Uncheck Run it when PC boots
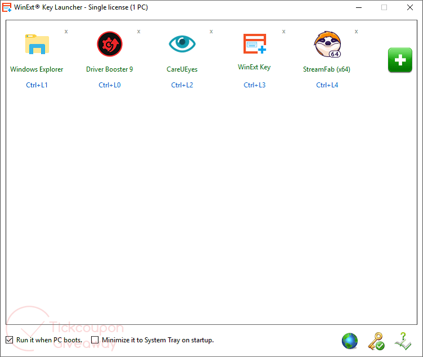This screenshot has height=357, width=423. 10,340
